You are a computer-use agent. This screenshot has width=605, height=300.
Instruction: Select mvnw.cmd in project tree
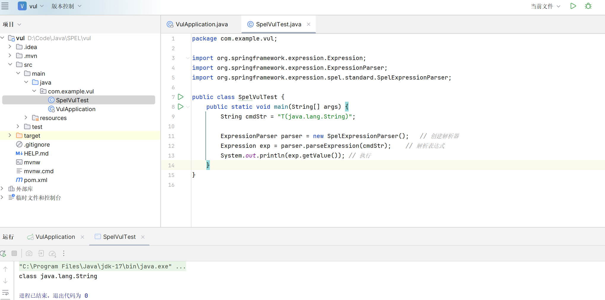[39, 171]
